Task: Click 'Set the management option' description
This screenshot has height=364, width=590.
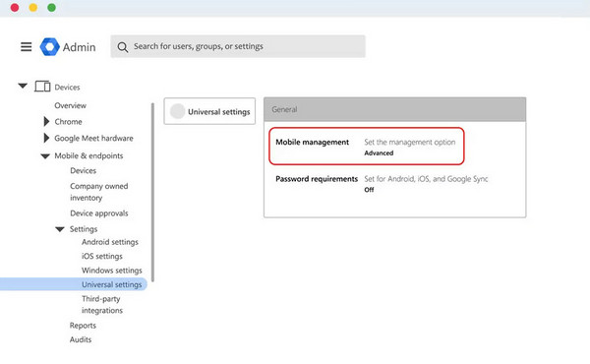Action: point(409,143)
